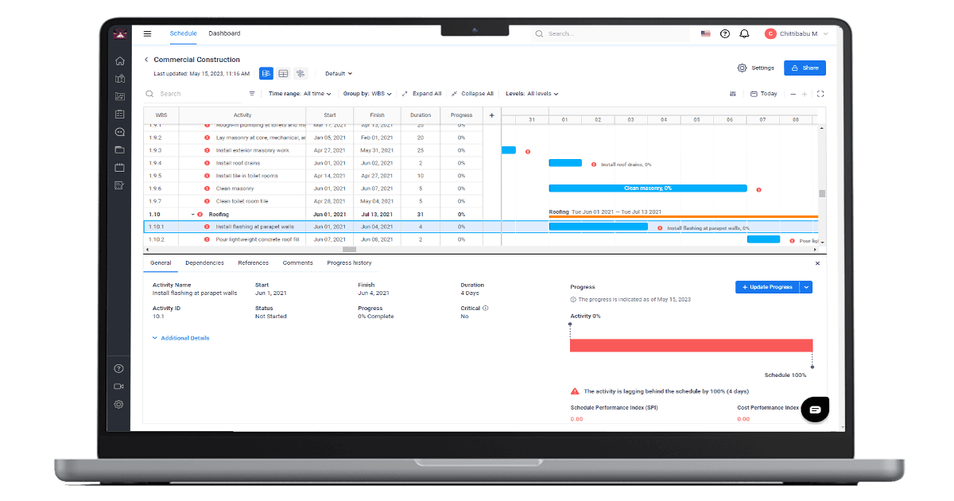The image size is (954, 501).
Task: Open the Dependencies tab in details panel
Action: point(205,263)
